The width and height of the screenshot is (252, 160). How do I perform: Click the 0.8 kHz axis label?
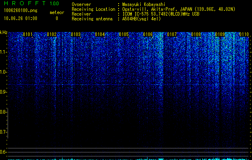(x=4, y=112)
